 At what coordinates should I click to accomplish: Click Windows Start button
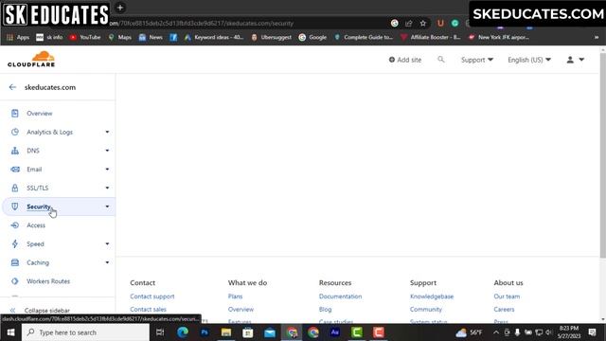10,332
